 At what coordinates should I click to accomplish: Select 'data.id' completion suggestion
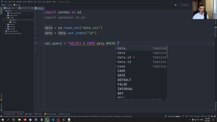[x=141, y=62]
